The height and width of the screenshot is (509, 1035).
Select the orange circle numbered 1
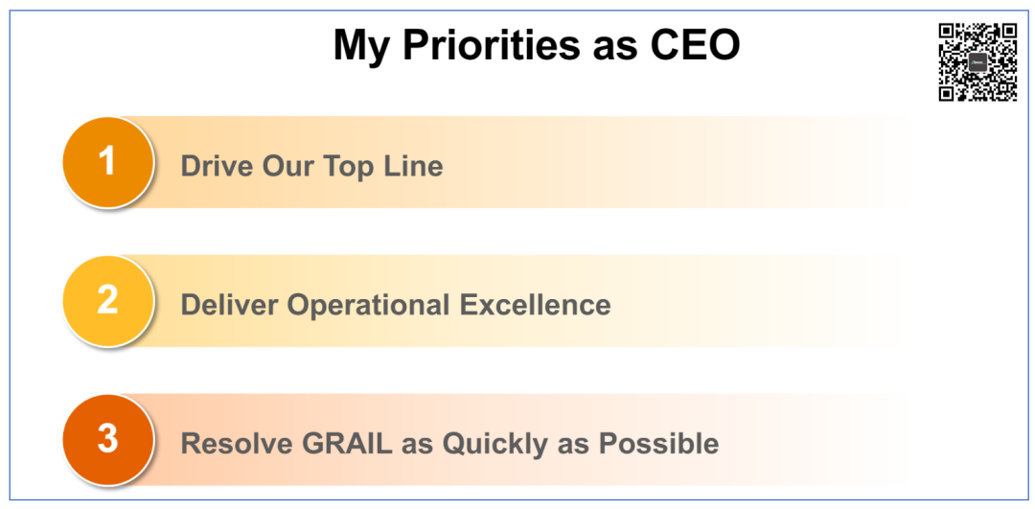107,162
